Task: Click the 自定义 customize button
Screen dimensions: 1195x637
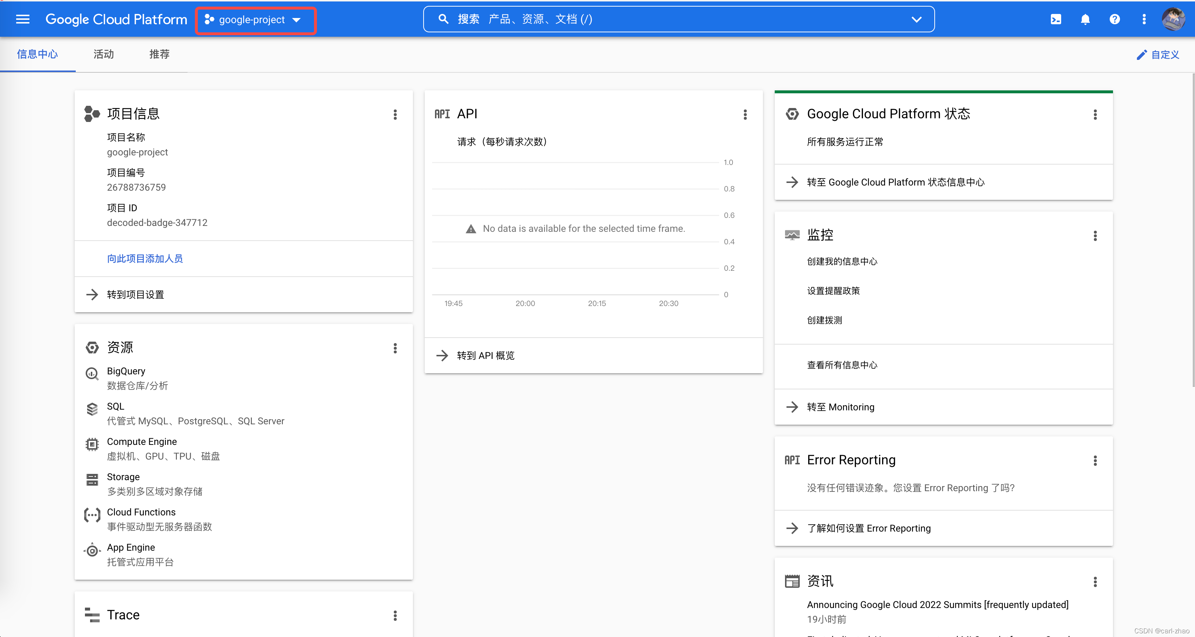Action: pyautogui.click(x=1158, y=55)
